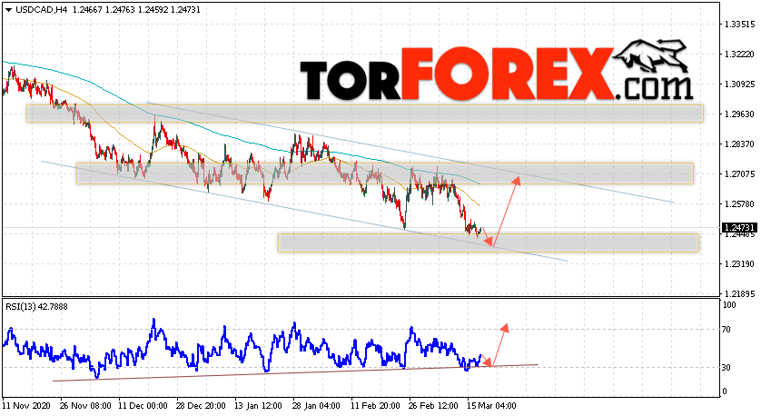Click price axis label 1.28370
The height and width of the screenshot is (416, 761).
coord(739,144)
